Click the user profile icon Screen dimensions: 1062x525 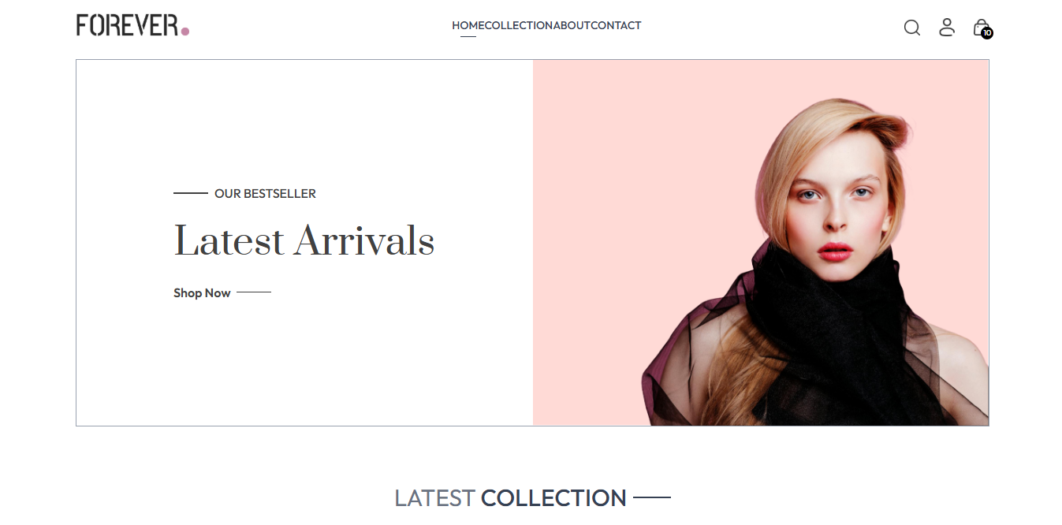[947, 27]
